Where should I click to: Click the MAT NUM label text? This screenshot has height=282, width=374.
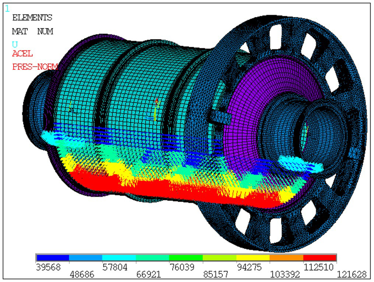point(33,32)
